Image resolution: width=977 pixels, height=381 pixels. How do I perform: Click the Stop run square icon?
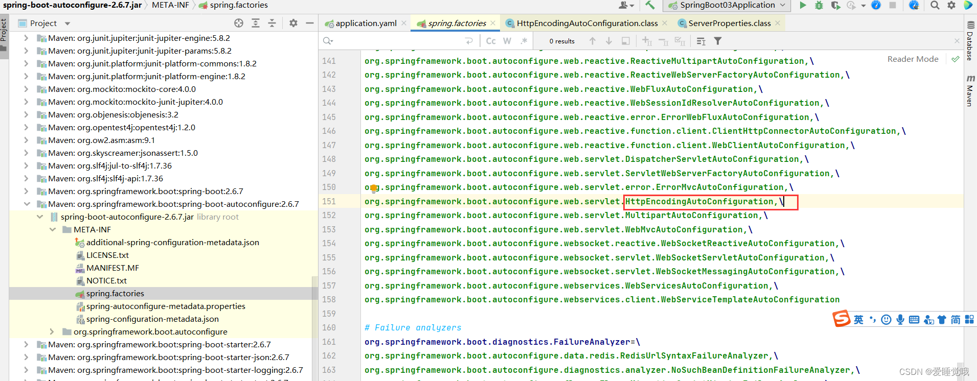pyautogui.click(x=893, y=5)
